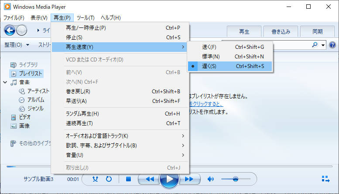Open the 表示(V) menu
The height and width of the screenshot is (194, 339).
point(39,18)
